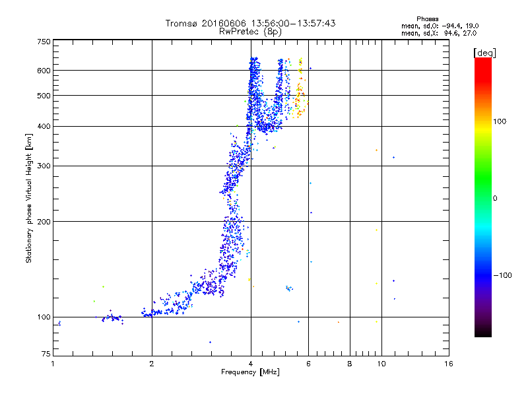Click the '[deg]' colorbar unit label
Viewport: 528px width, 396px height.
tap(484, 53)
